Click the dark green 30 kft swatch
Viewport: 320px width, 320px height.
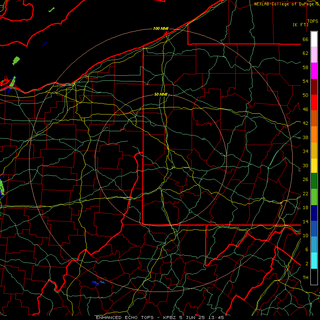coord(314,181)
